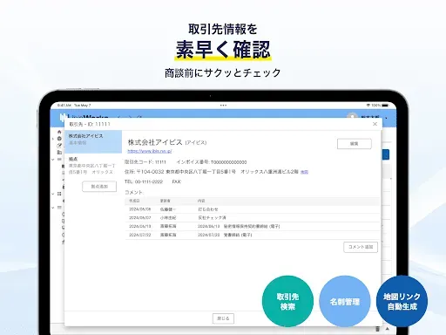Click the コメント追加 button
Viewport: 446px width, 335px height.
coord(361,247)
